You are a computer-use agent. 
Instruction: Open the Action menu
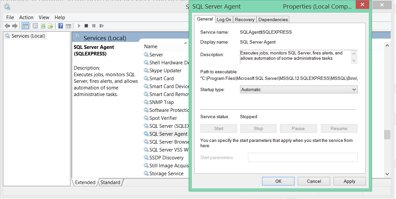(26, 17)
